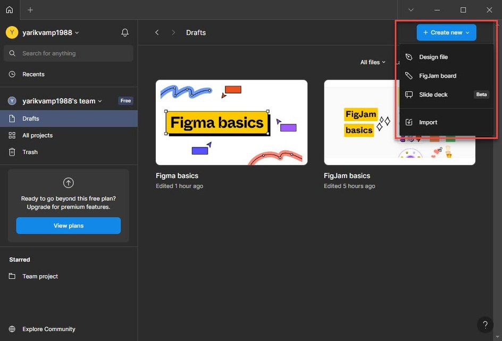Open All projects in sidebar
Viewport: 502px width, 341px height.
(x=69, y=135)
